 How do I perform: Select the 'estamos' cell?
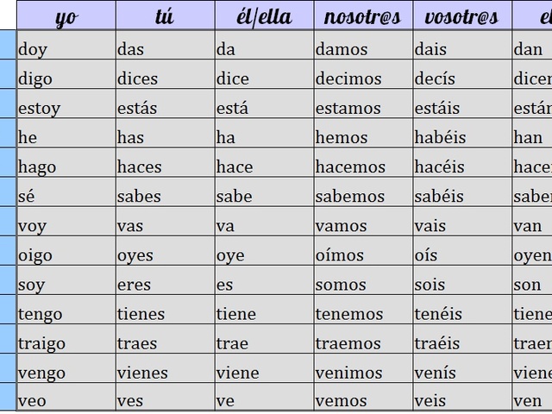[364, 103]
